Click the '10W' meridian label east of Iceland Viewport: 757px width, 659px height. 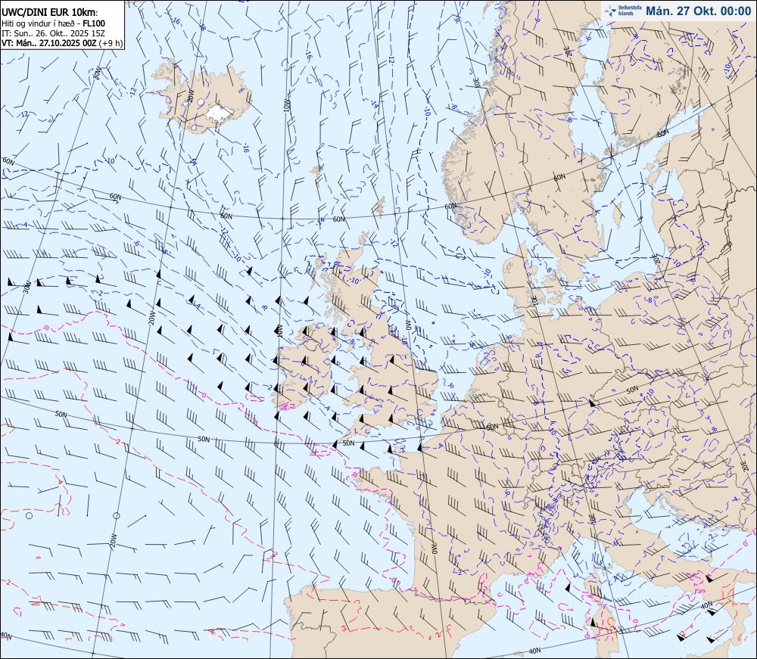tap(286, 104)
